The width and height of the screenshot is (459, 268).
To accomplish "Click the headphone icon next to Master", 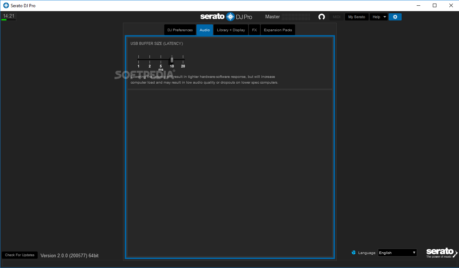I will coord(322,17).
